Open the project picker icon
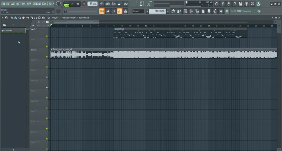The width and height of the screenshot is (282, 151). (203, 11)
